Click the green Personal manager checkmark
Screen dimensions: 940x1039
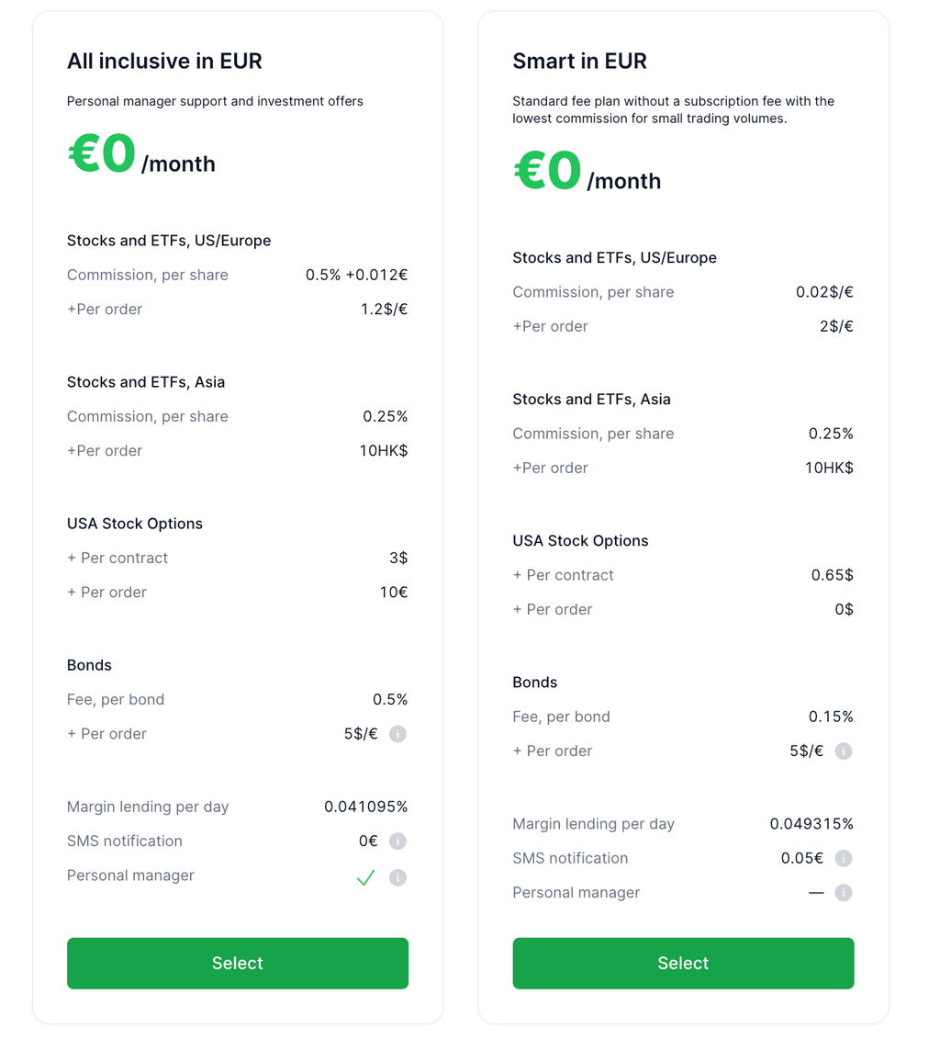point(365,877)
